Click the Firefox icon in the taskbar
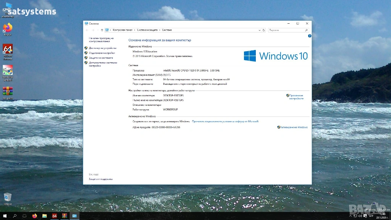 pyautogui.click(x=35, y=216)
